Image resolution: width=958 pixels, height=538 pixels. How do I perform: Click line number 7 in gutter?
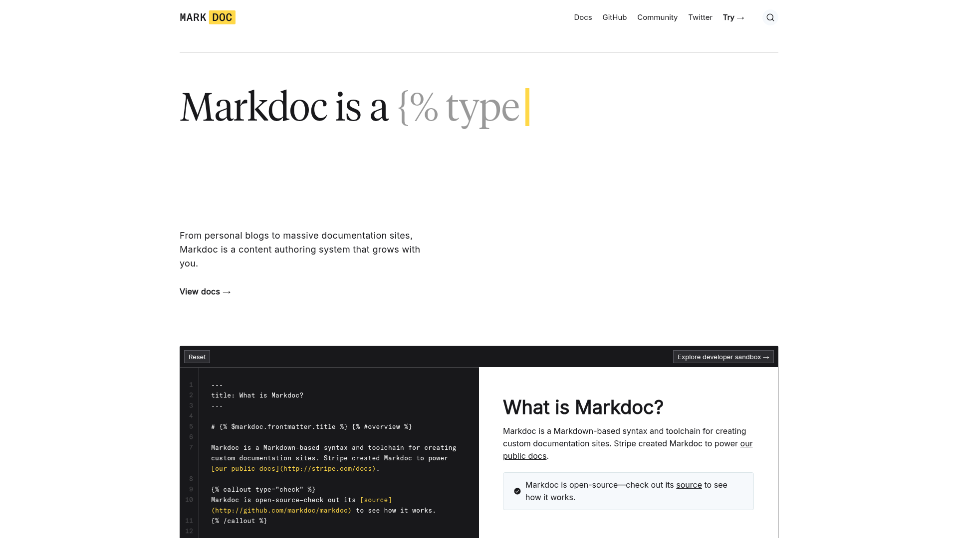pyautogui.click(x=191, y=448)
